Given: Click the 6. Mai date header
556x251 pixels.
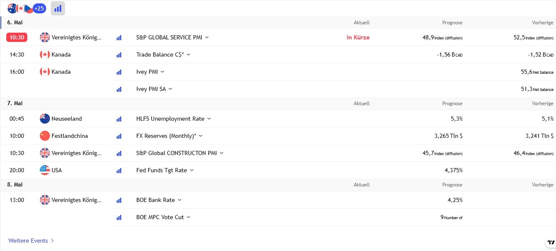Looking at the screenshot, I should tap(15, 22).
